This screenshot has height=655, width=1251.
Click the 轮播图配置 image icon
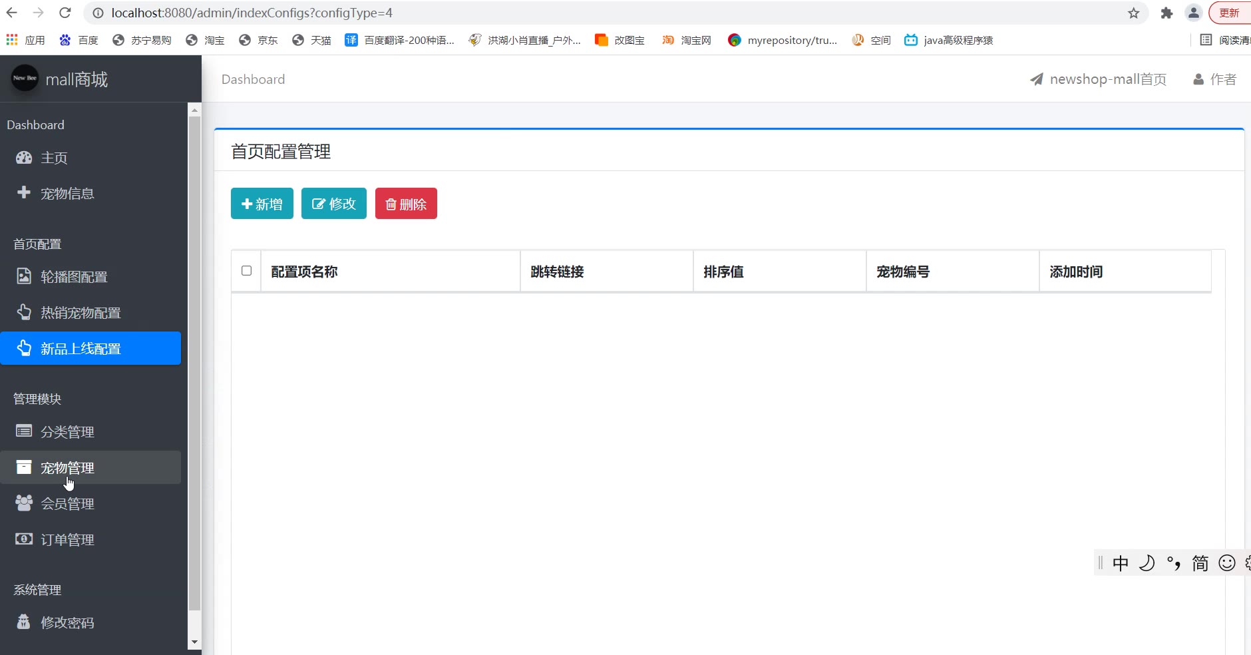(x=24, y=276)
